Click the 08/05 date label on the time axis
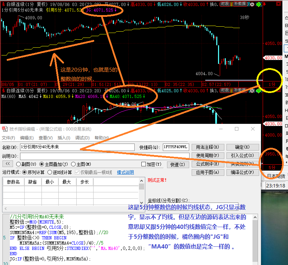 8,85
